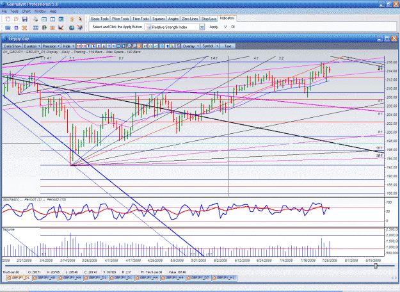Open the Chart menu
Screen dimensions: 400x292
[x=26, y=12]
